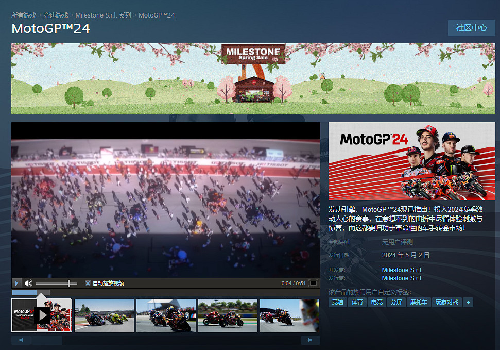The image size is (500, 350).
Task: Expand more tags with the + button
Action: point(468,302)
